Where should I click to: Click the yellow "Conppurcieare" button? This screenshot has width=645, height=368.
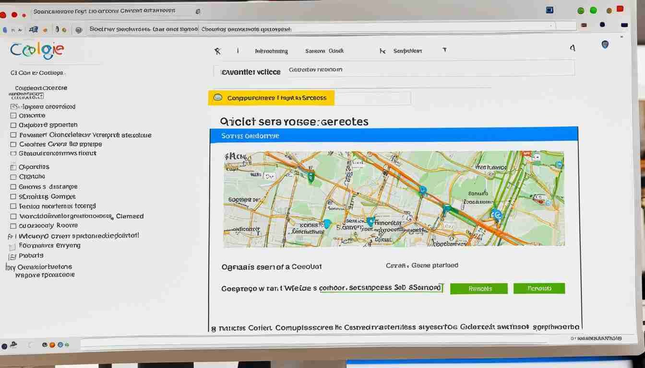point(271,98)
